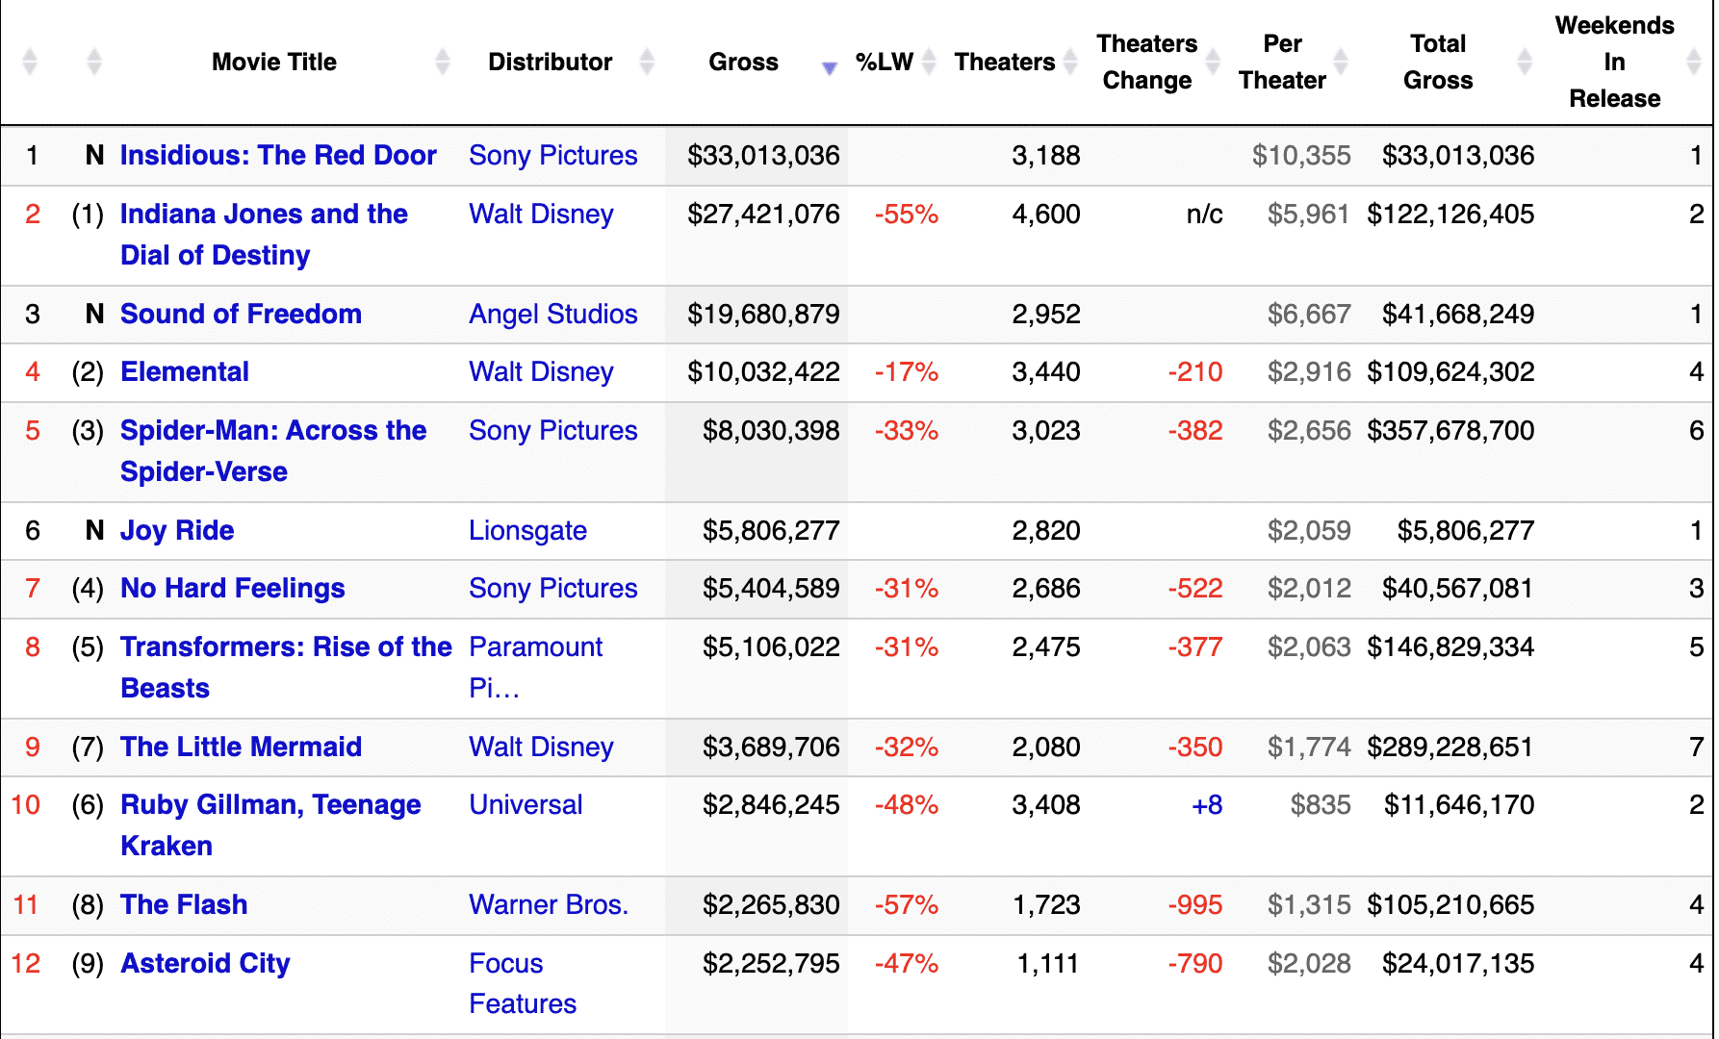Sort by previous rank column arrows
This screenshot has width=1719, height=1039.
coord(94,62)
